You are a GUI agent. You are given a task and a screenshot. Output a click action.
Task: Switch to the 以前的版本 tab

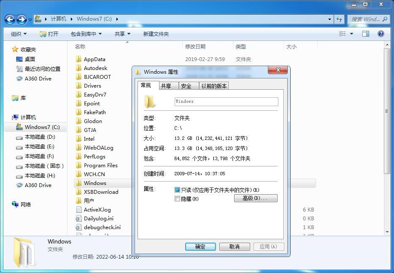[x=214, y=86]
